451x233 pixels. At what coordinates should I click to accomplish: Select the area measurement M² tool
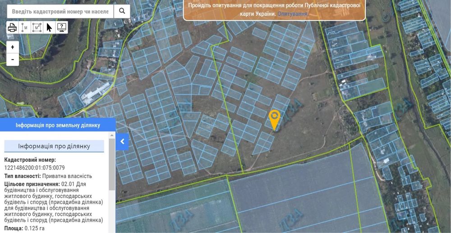click(37, 27)
